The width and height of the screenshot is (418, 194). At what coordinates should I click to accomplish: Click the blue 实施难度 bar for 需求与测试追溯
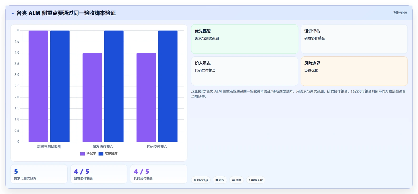[x=60, y=86]
